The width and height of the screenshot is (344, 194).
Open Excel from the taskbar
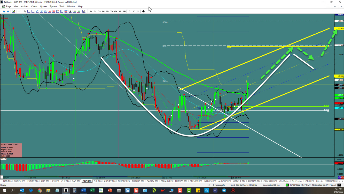[92, 190]
